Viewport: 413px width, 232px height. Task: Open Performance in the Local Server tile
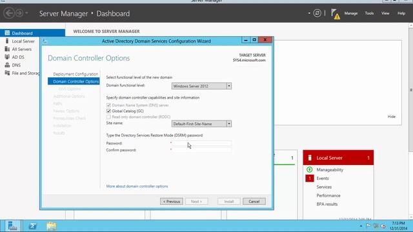coord(328,196)
